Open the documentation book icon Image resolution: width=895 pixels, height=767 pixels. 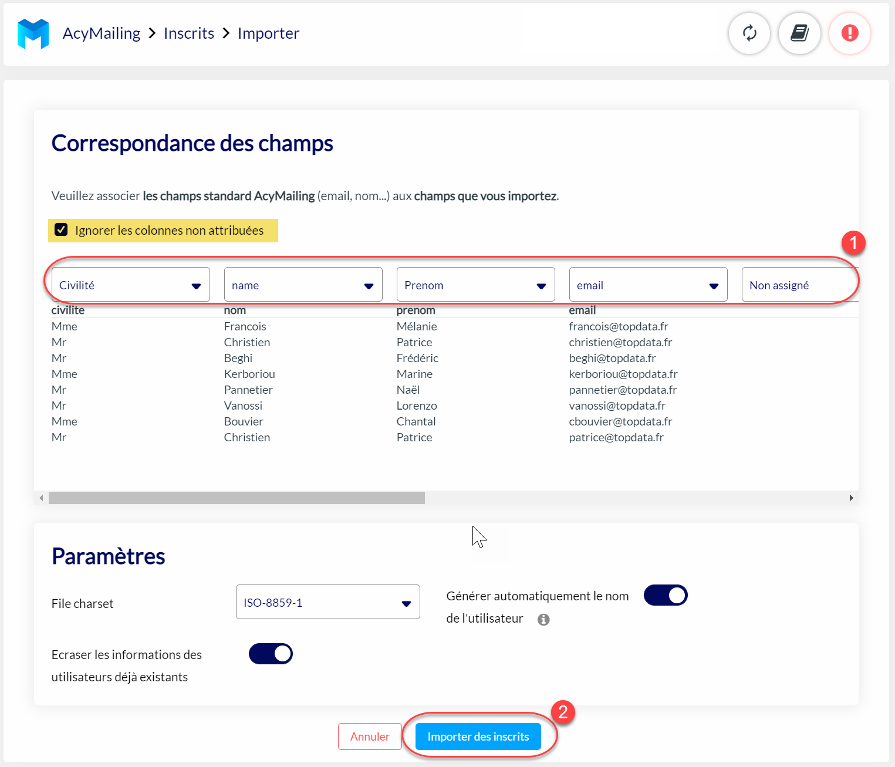[x=799, y=33]
